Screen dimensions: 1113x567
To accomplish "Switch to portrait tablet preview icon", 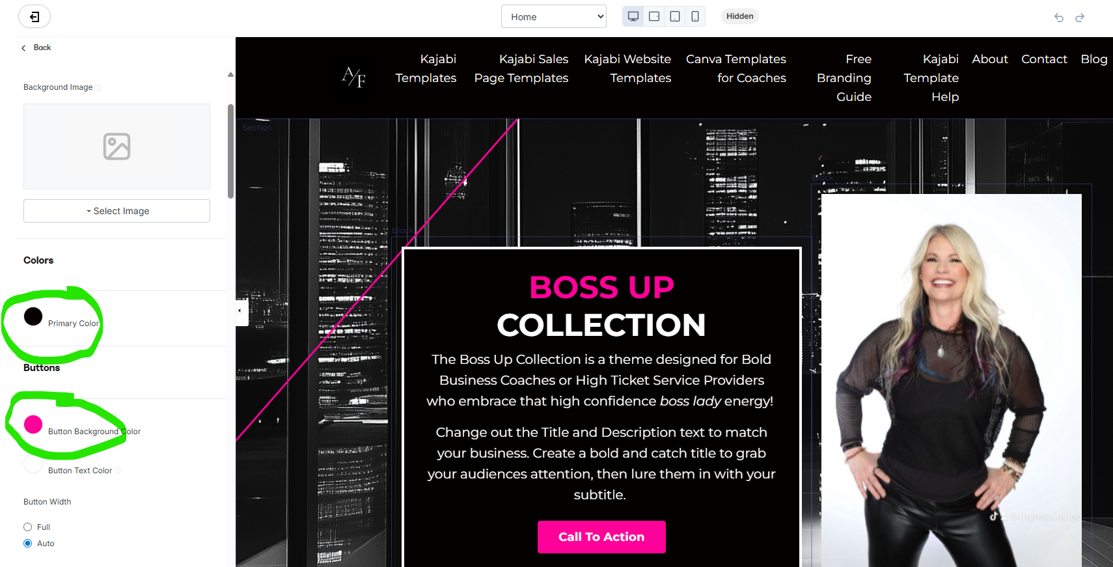I will click(x=675, y=16).
